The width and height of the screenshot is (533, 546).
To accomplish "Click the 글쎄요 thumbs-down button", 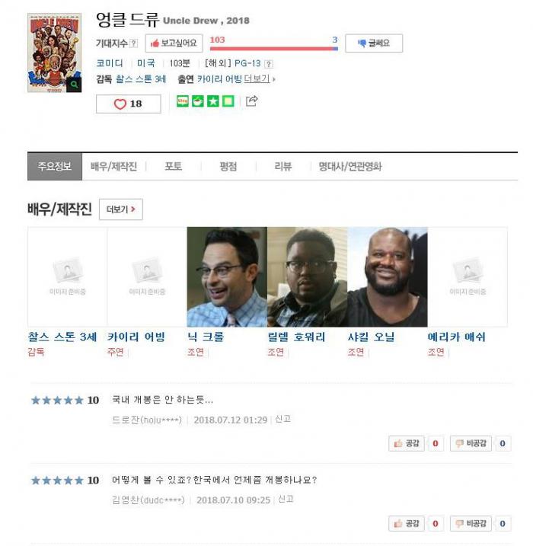I will (374, 43).
